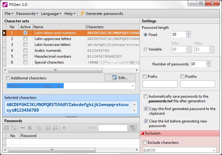Click the first save disk icon
Screen dimensions: 222x155
pos(48,128)
